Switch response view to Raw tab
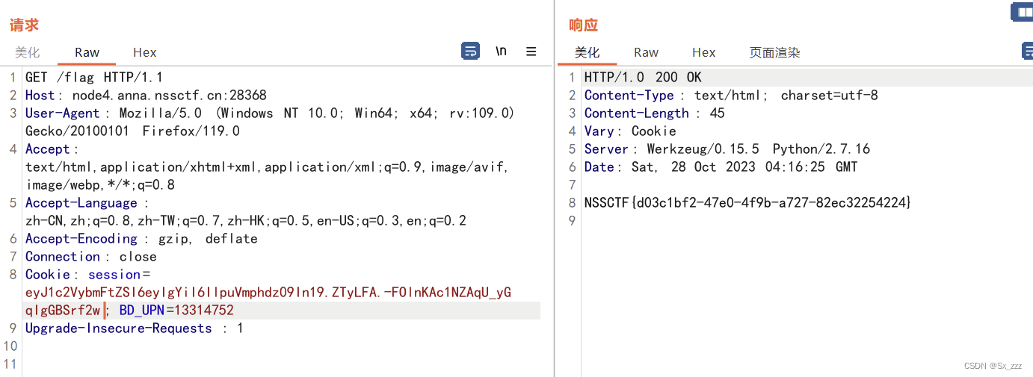The image size is (1033, 377). (646, 52)
